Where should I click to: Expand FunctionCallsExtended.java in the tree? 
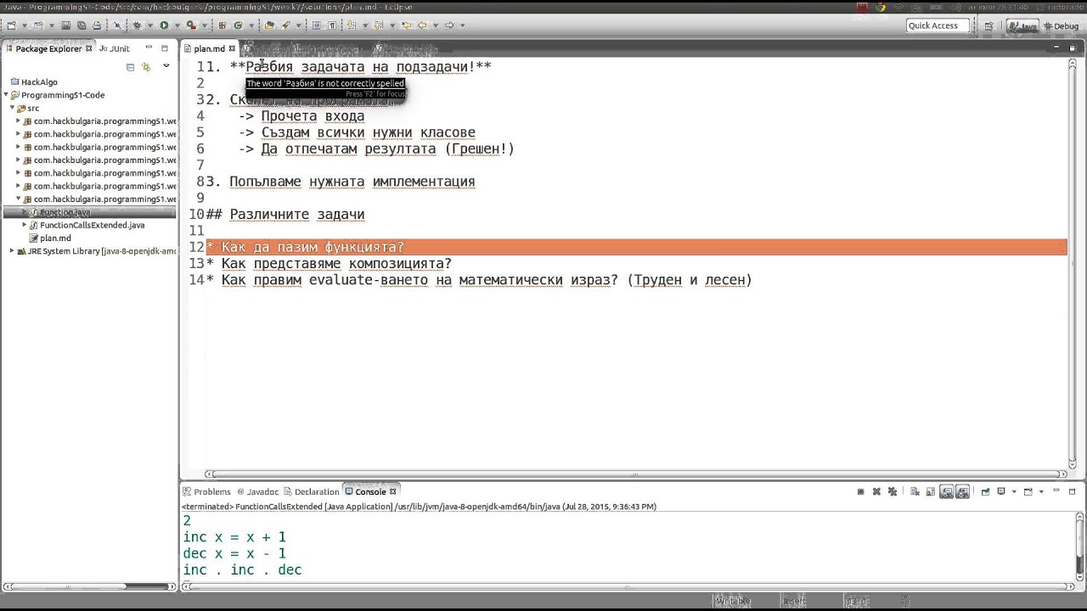[25, 226]
